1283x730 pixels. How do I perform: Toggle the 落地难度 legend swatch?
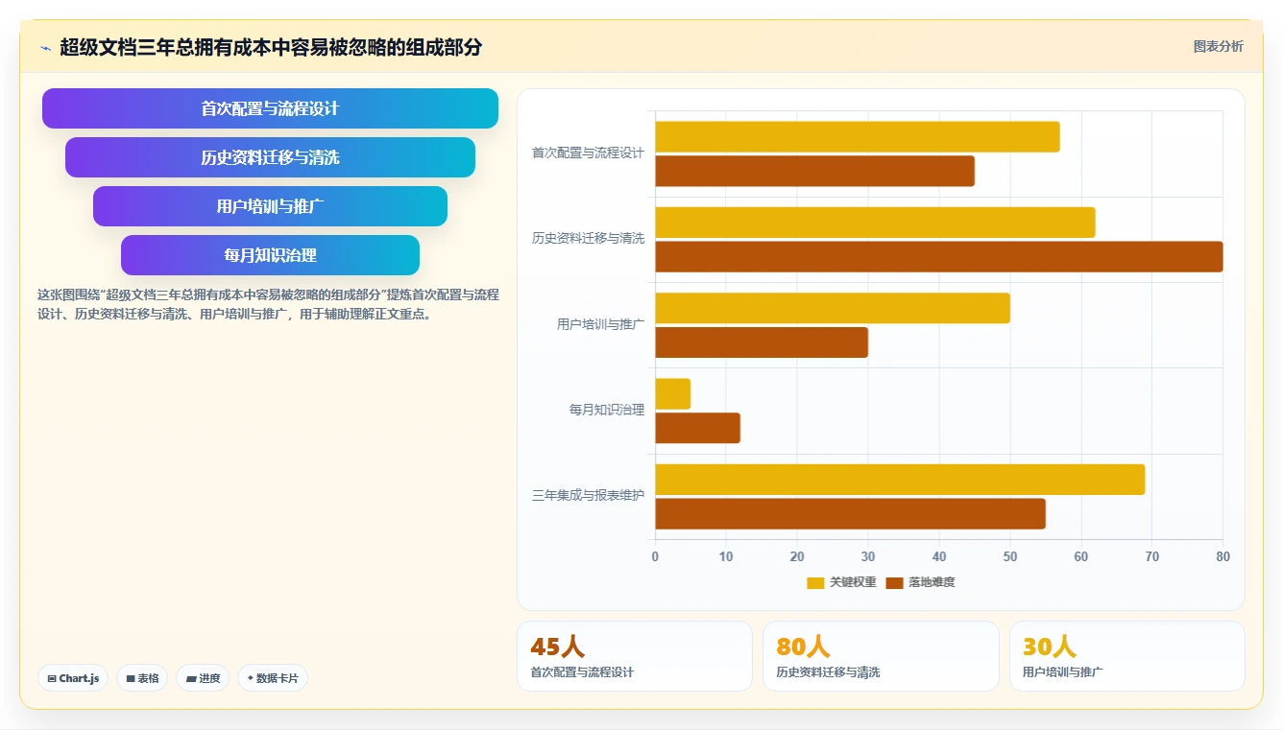point(894,582)
